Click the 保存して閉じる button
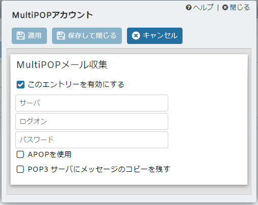Image resolution: width=258 pixels, height=205 pixels. coord(87,36)
